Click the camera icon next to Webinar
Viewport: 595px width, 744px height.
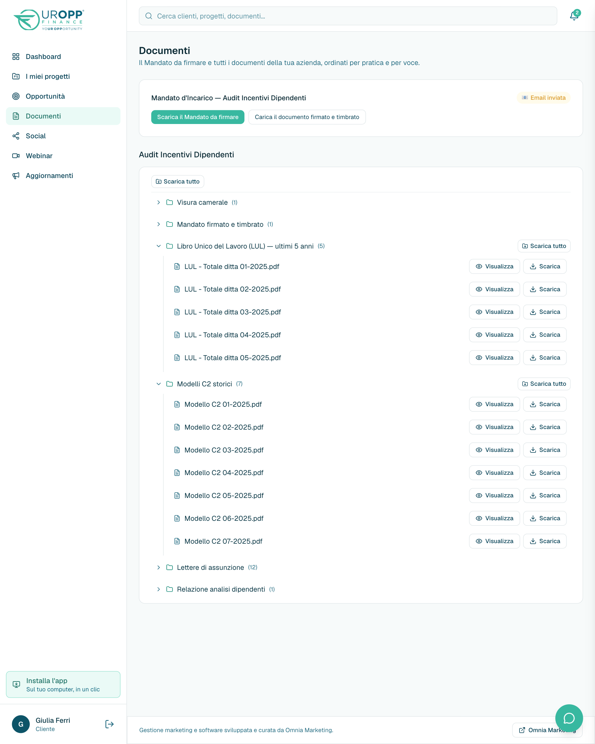click(16, 156)
